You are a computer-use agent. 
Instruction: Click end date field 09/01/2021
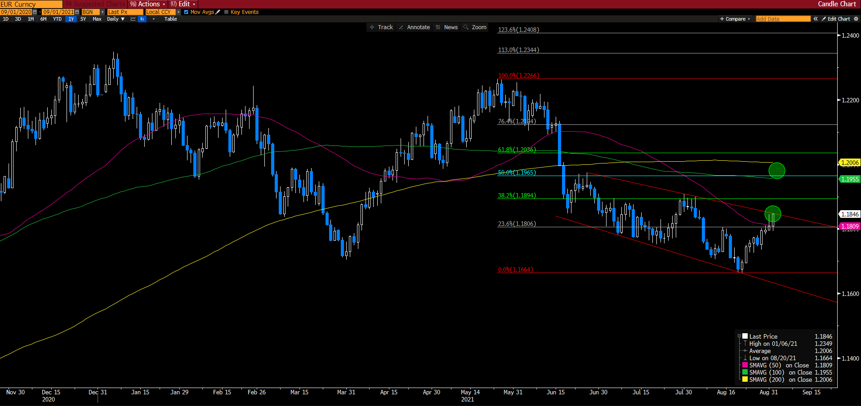point(58,12)
